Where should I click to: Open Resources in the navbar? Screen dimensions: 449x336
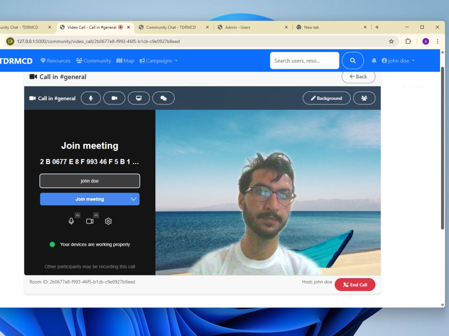tap(56, 60)
